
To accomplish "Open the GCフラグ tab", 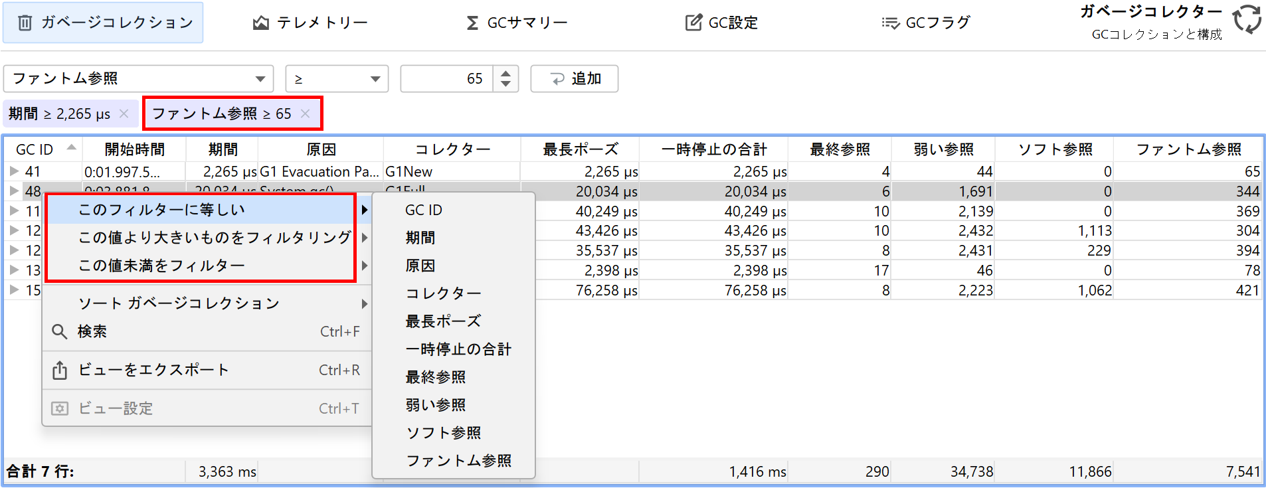I will (x=926, y=23).
